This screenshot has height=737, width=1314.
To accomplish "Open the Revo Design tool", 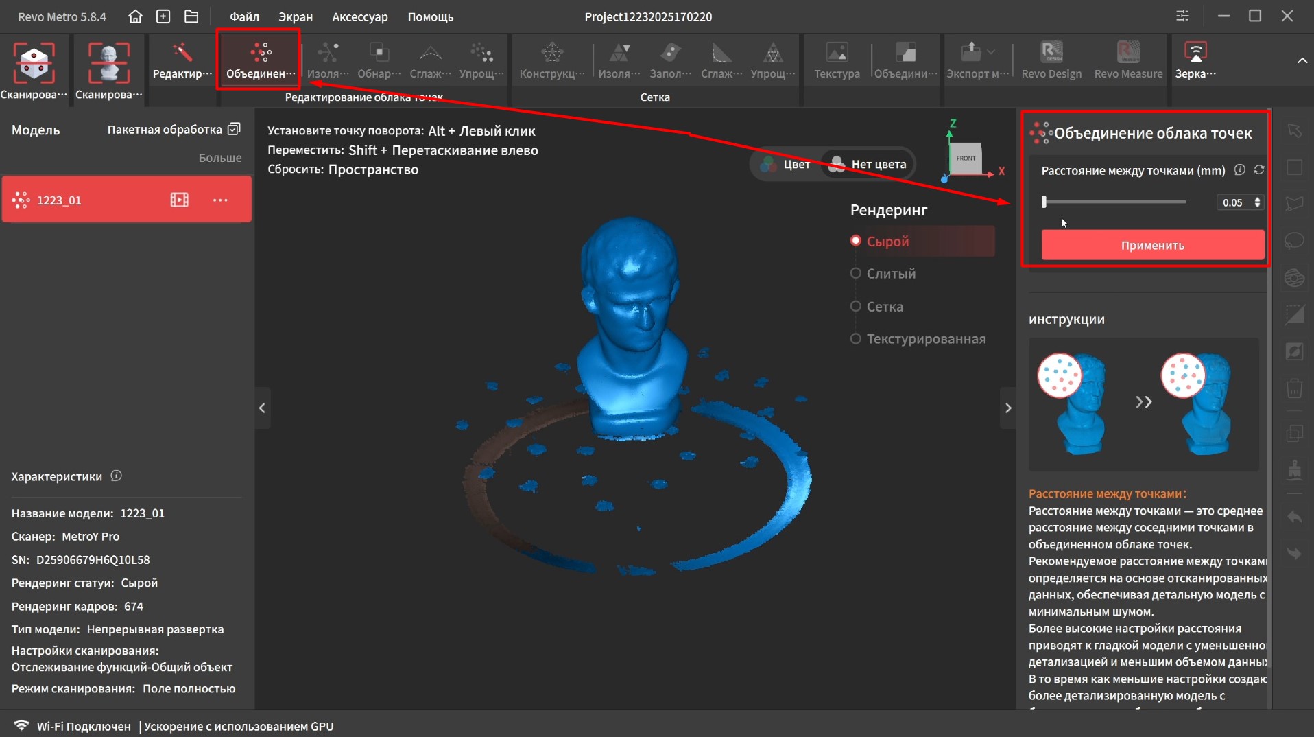I will pos(1051,60).
